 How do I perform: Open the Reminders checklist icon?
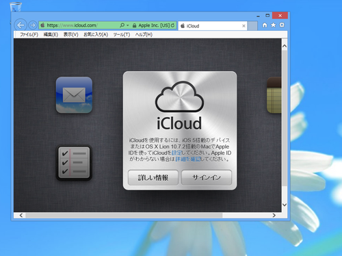point(74,163)
